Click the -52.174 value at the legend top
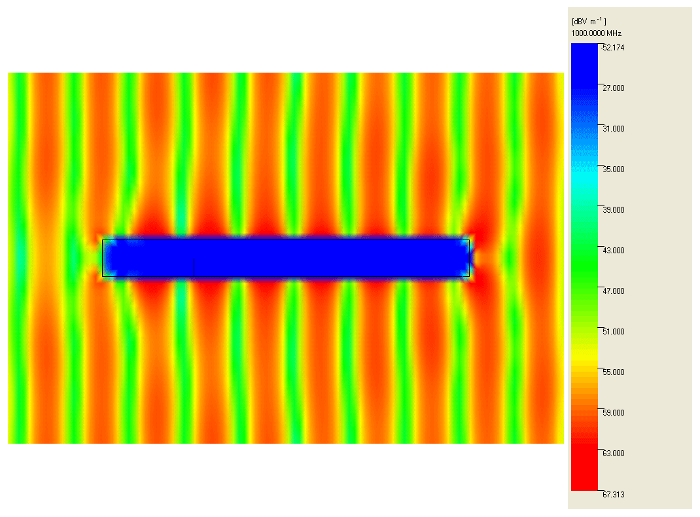The width and height of the screenshot is (700, 517). [612, 47]
